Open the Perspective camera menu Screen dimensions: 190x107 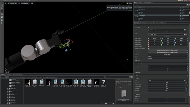click(25, 3)
